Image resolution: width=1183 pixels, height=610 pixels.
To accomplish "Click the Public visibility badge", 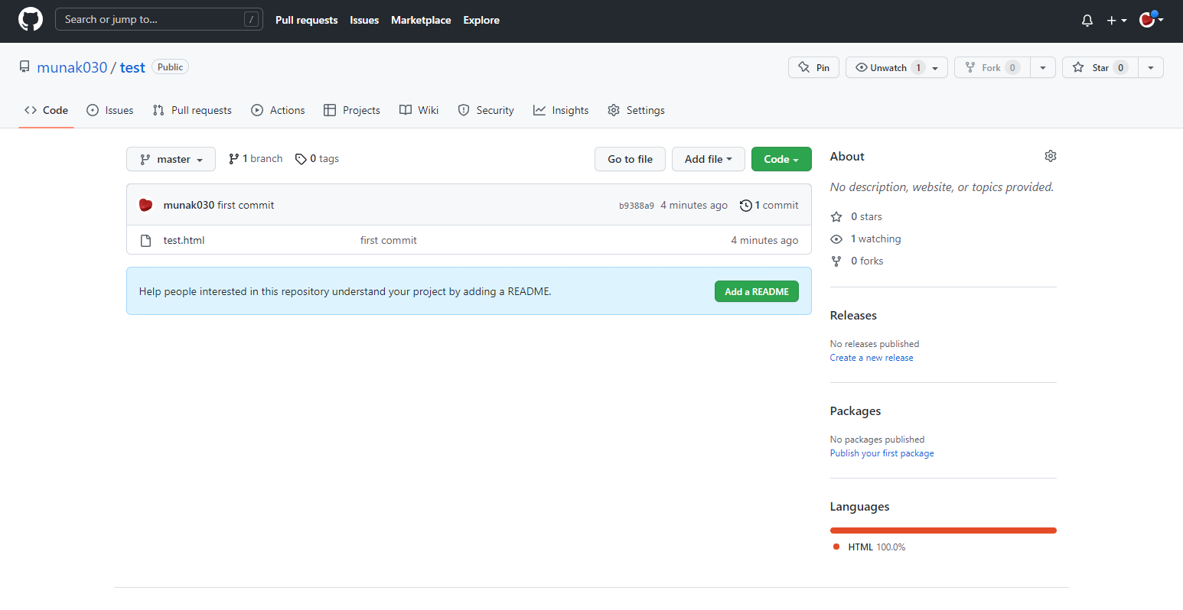I will pos(170,67).
